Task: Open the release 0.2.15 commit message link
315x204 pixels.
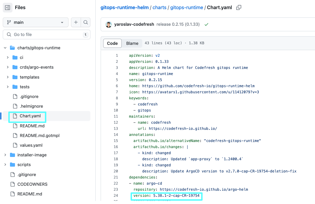Action: click(178, 24)
